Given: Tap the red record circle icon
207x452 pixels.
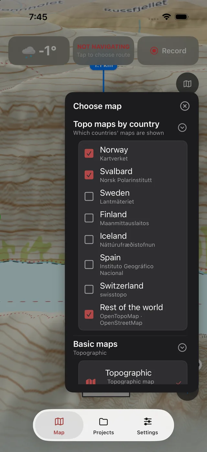Looking at the screenshot, I should coord(154,51).
